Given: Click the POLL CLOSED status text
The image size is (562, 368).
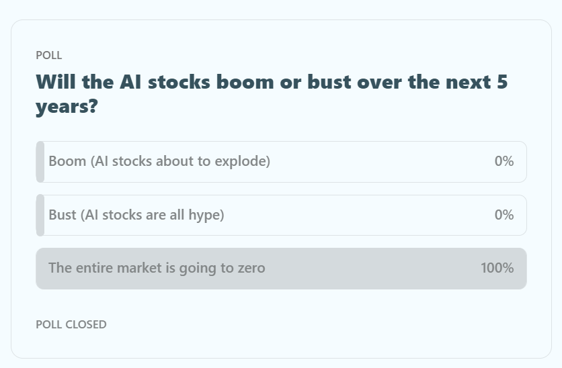Looking at the screenshot, I should pyautogui.click(x=71, y=325).
